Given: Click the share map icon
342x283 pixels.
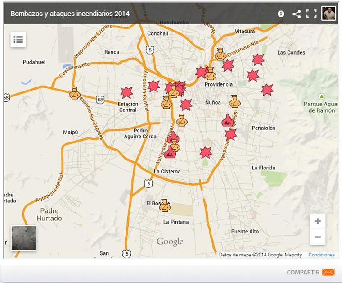Looking at the screenshot, I should pos(296,14).
